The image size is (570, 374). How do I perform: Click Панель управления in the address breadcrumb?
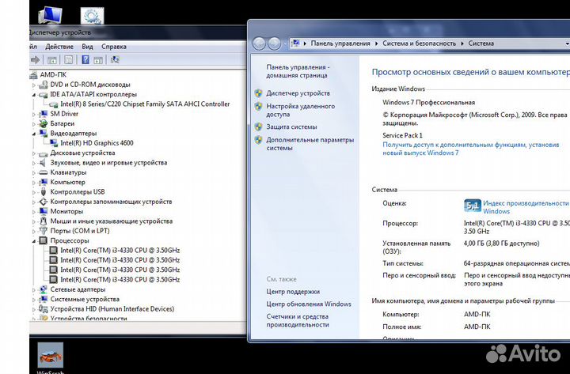[340, 43]
